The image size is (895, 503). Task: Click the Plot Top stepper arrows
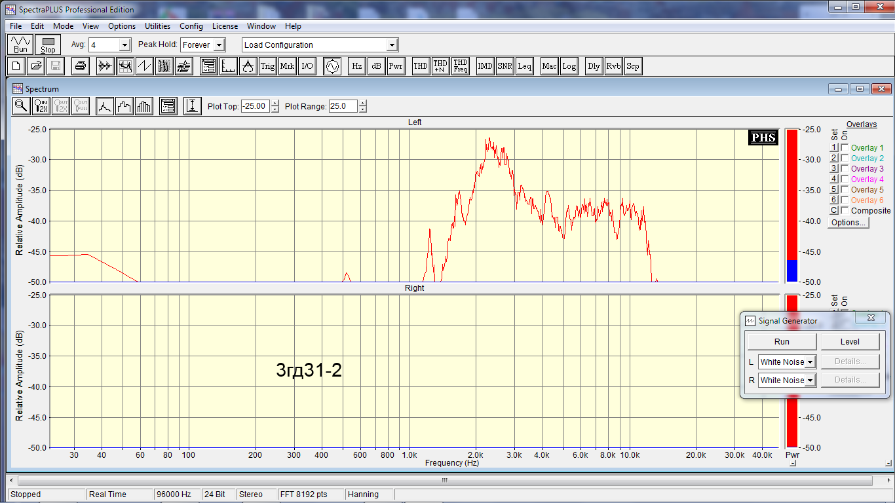point(275,106)
